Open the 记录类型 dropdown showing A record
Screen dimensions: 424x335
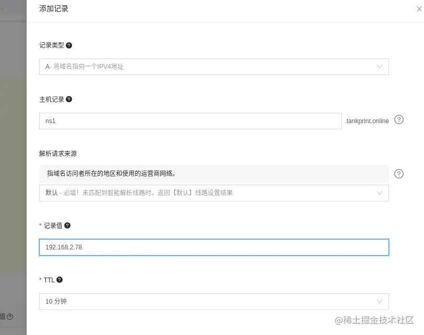[x=214, y=66]
